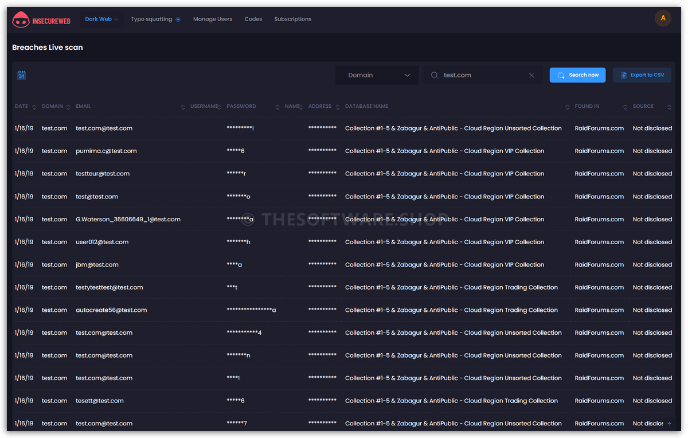The height and width of the screenshot is (438, 688).
Task: Sort table by DATE column
Action: pos(34,107)
